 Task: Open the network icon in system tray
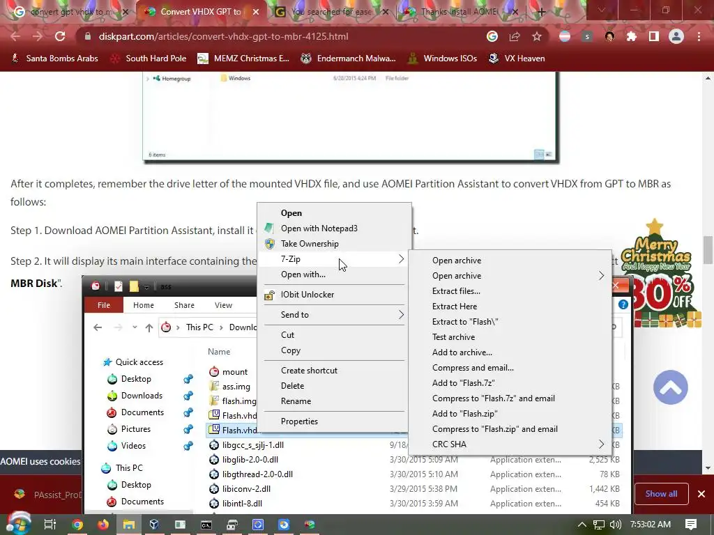click(x=599, y=525)
